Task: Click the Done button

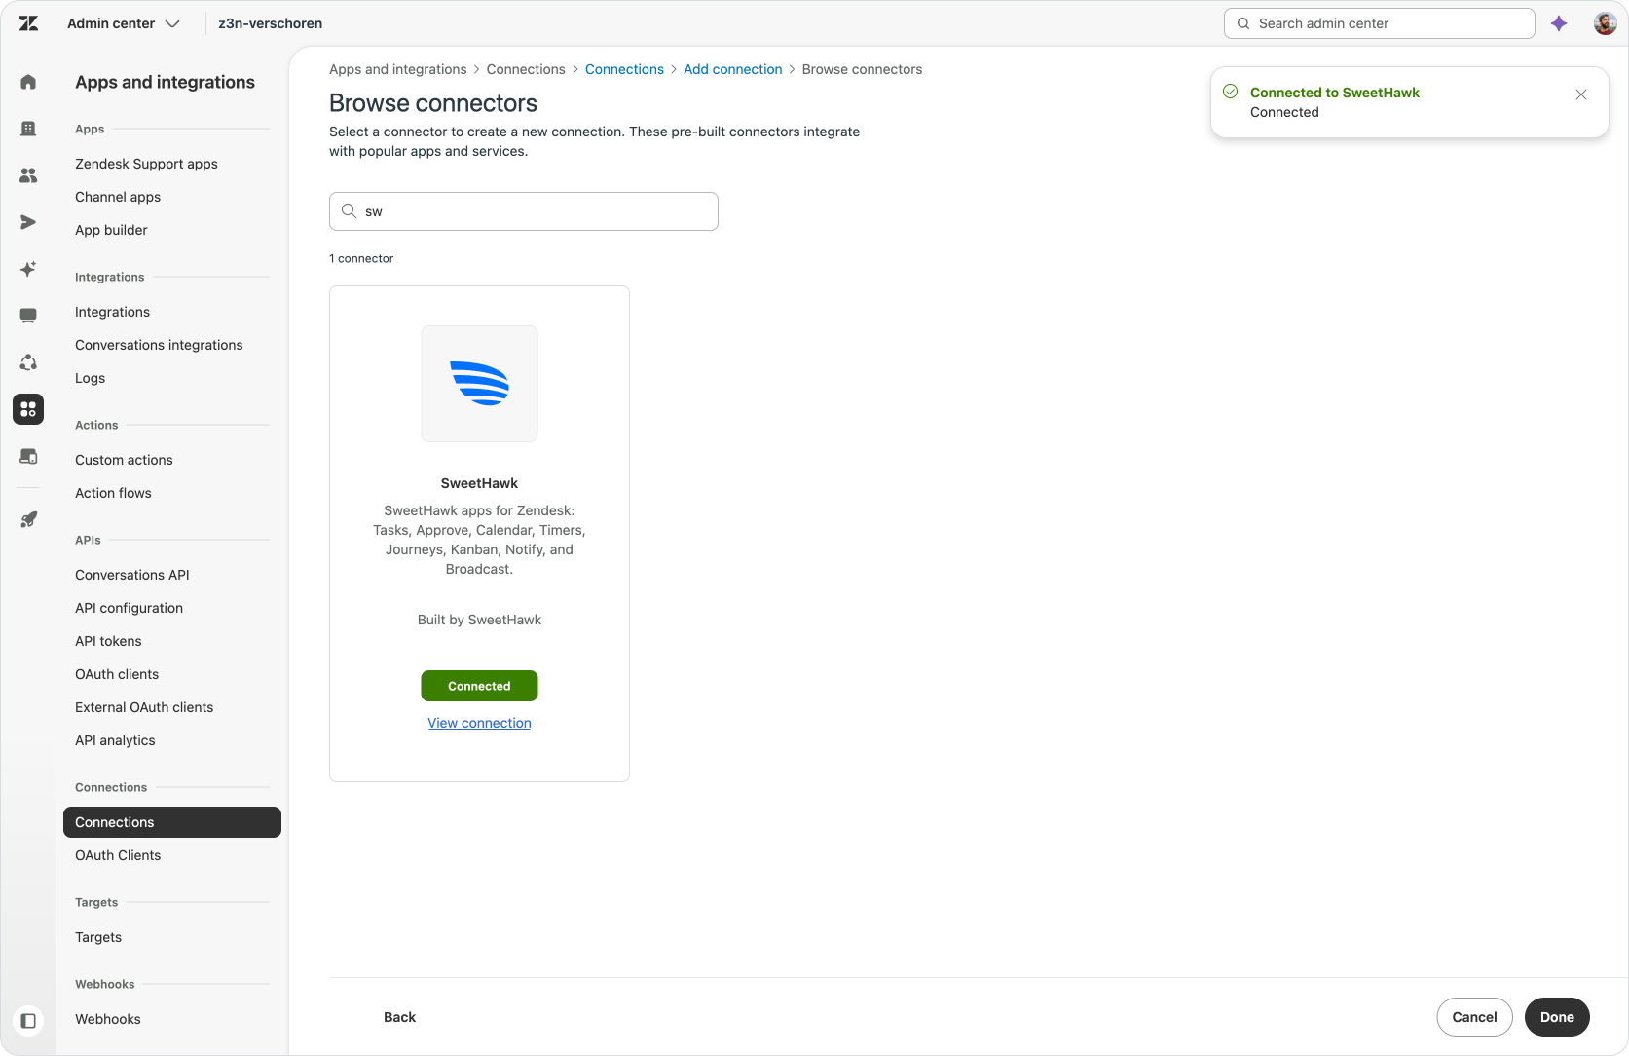Action: coord(1557,1017)
